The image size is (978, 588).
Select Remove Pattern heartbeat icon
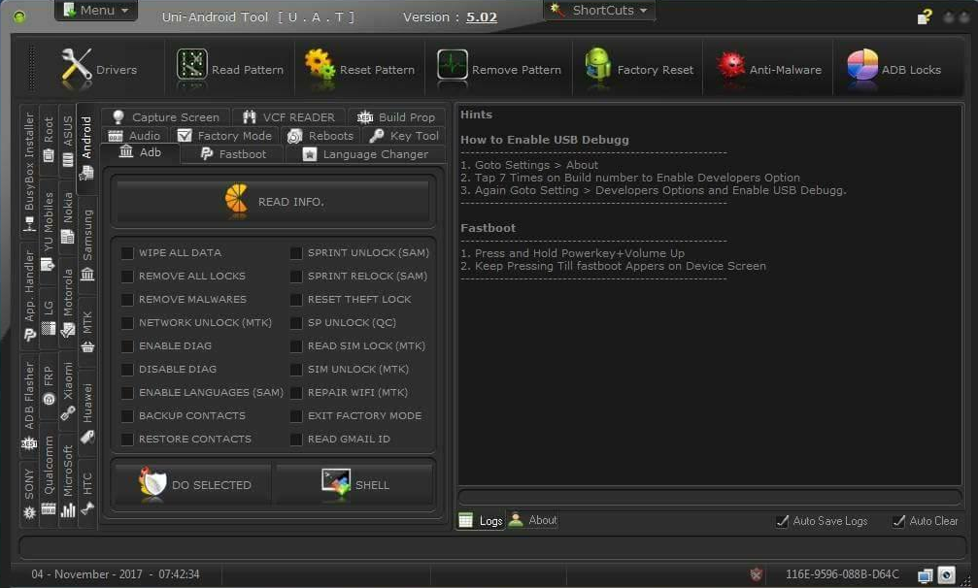pos(453,65)
